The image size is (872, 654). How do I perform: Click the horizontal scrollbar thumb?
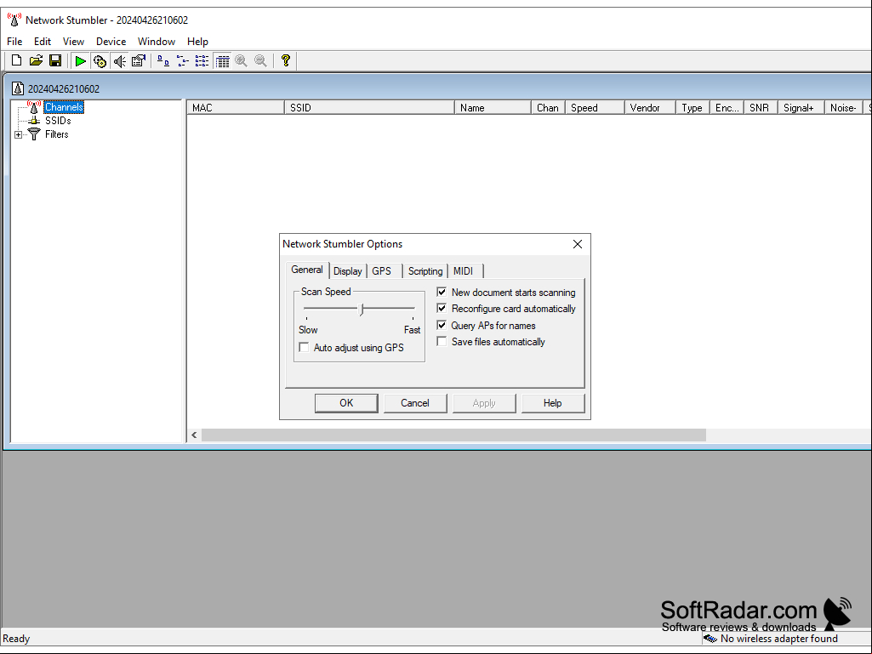tap(453, 435)
